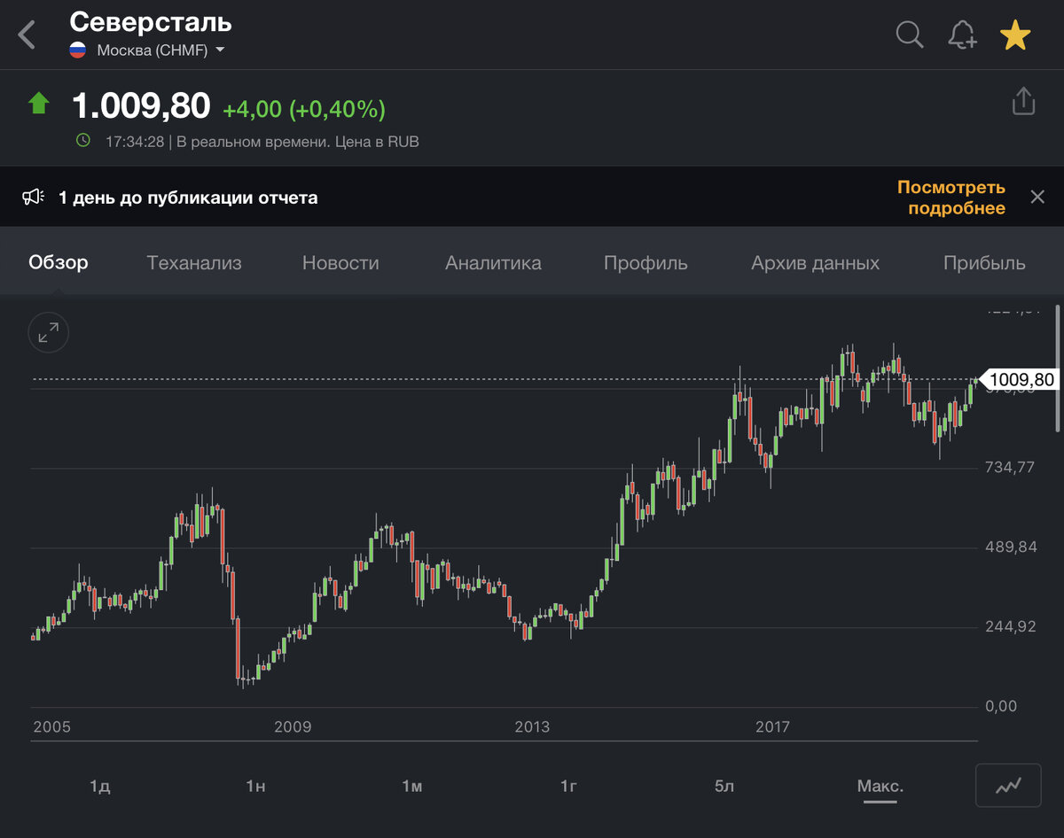Viewport: 1064px width, 838px height.
Task: Switch chart type with the line chart icon
Action: click(x=1008, y=785)
